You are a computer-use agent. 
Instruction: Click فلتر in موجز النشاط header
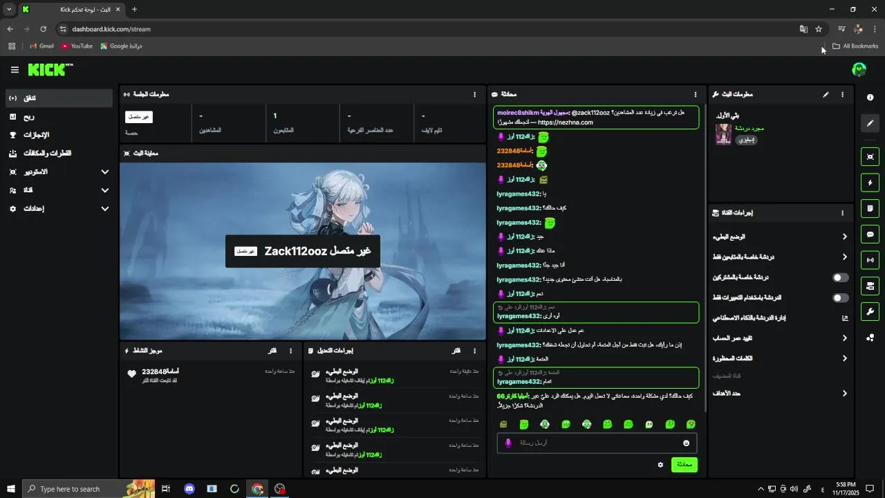click(x=273, y=351)
